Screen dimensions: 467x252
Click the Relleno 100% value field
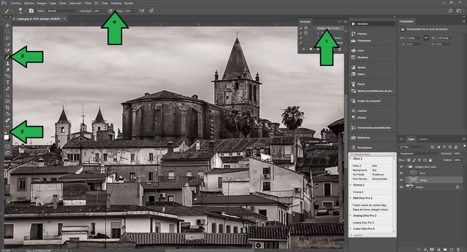[x=457, y=160]
